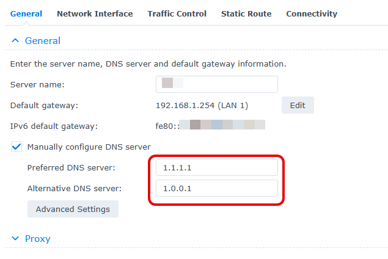Collapse the General section chevron
Image resolution: width=388 pixels, height=259 pixels.
(15, 41)
